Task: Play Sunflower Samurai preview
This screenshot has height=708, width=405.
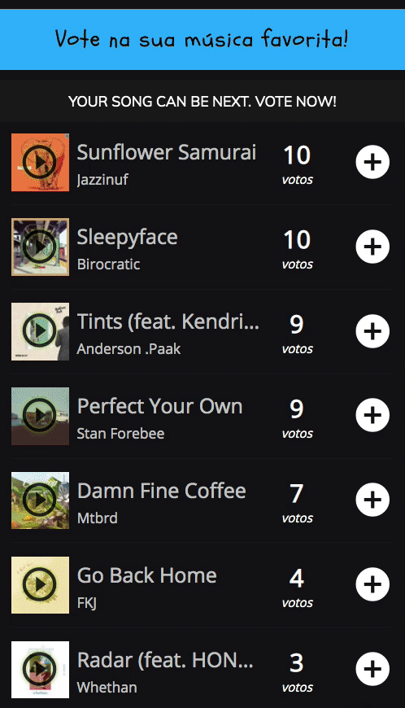Action: [x=40, y=162]
